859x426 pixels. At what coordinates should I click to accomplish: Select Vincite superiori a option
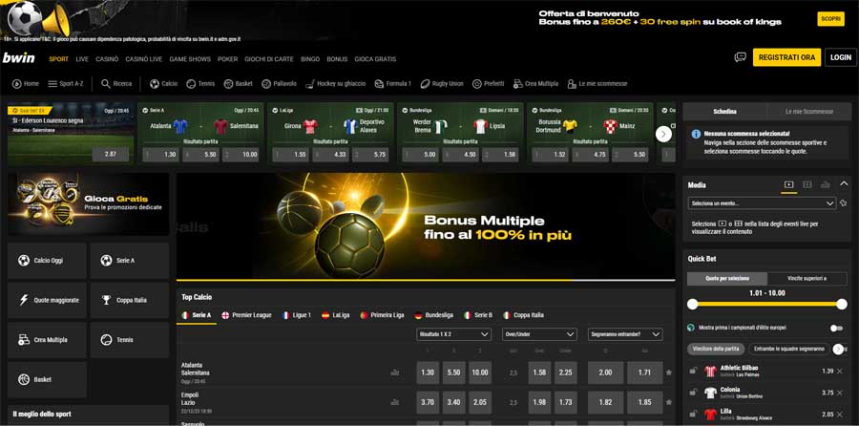click(807, 279)
